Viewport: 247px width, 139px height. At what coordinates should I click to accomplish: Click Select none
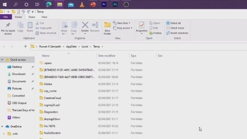[x=175, y=28]
